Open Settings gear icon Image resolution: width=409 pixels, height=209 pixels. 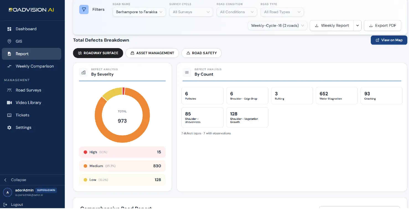[9, 127]
